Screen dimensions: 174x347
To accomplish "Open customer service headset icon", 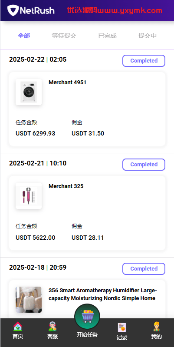I will coord(53,327).
